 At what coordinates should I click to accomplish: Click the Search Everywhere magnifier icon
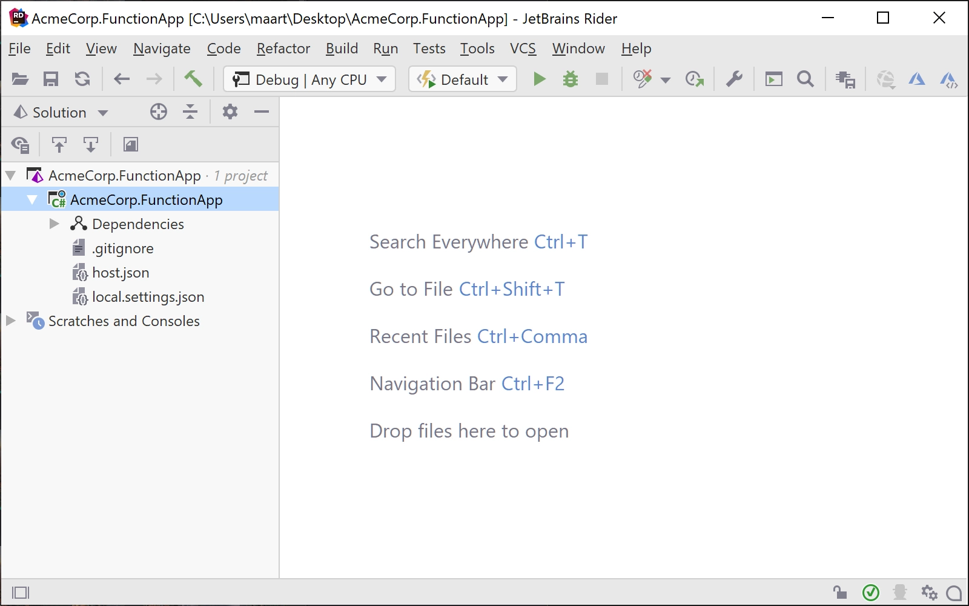(805, 79)
